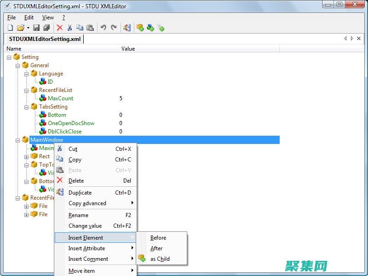Screen dimensions: 368x276
Task: Click the Insert Comment toolbar icon
Action: coord(161,28)
